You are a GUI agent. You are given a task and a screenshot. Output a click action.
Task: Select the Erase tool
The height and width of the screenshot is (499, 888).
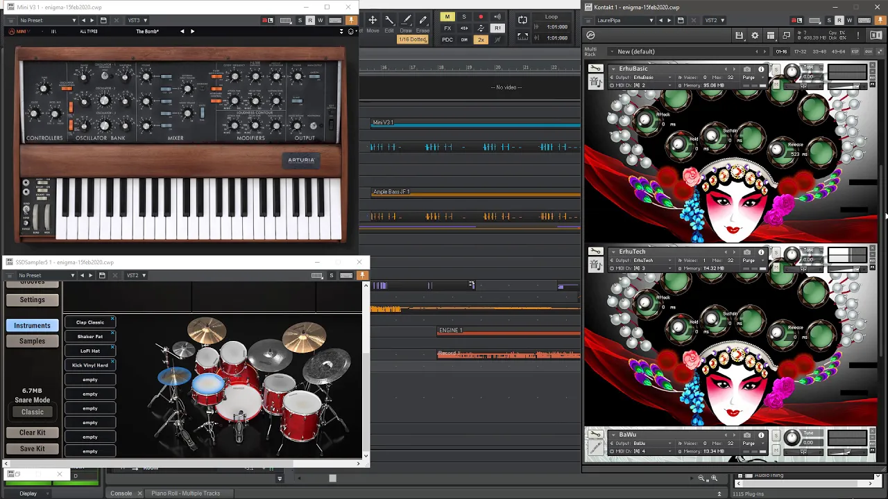pyautogui.click(x=422, y=23)
